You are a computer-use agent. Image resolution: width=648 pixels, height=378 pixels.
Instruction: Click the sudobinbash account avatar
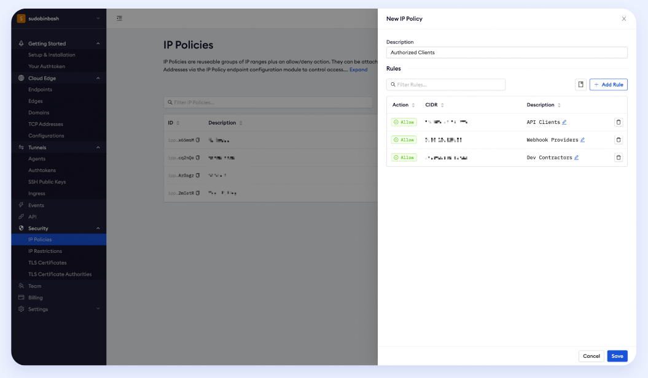point(21,18)
